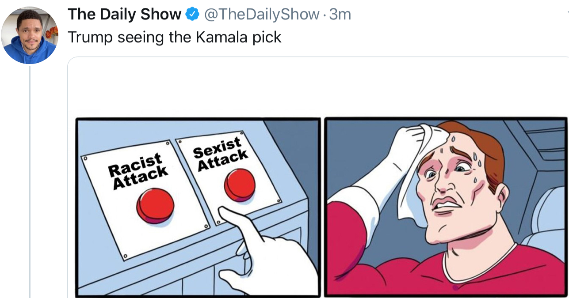Open The Daily Show display name
The image size is (569, 298).
[124, 15]
